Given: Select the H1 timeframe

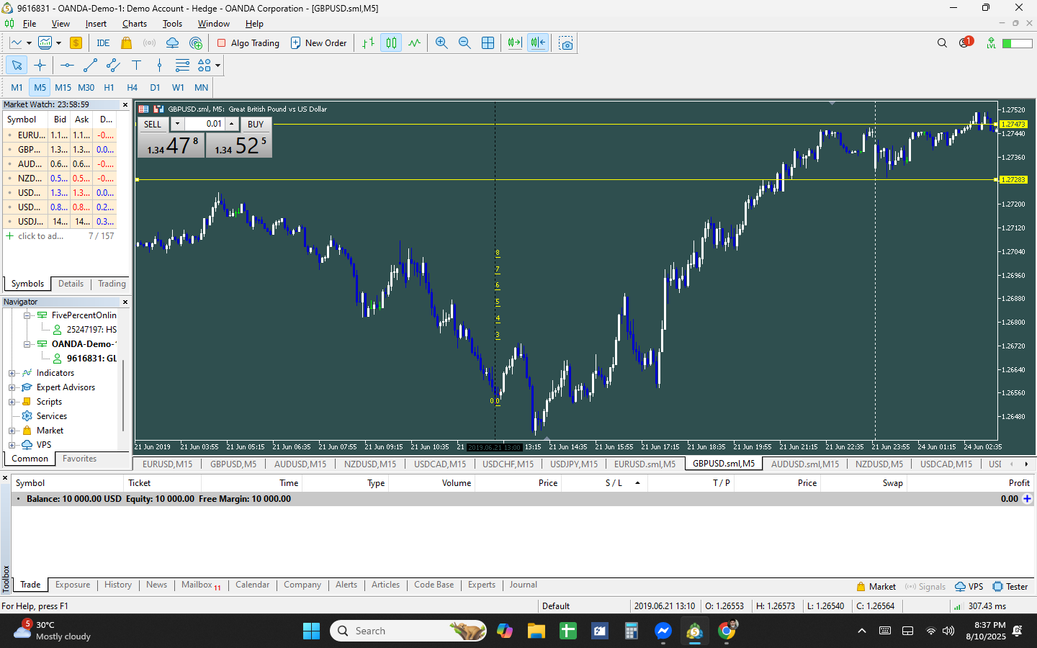Looking at the screenshot, I should coord(109,87).
